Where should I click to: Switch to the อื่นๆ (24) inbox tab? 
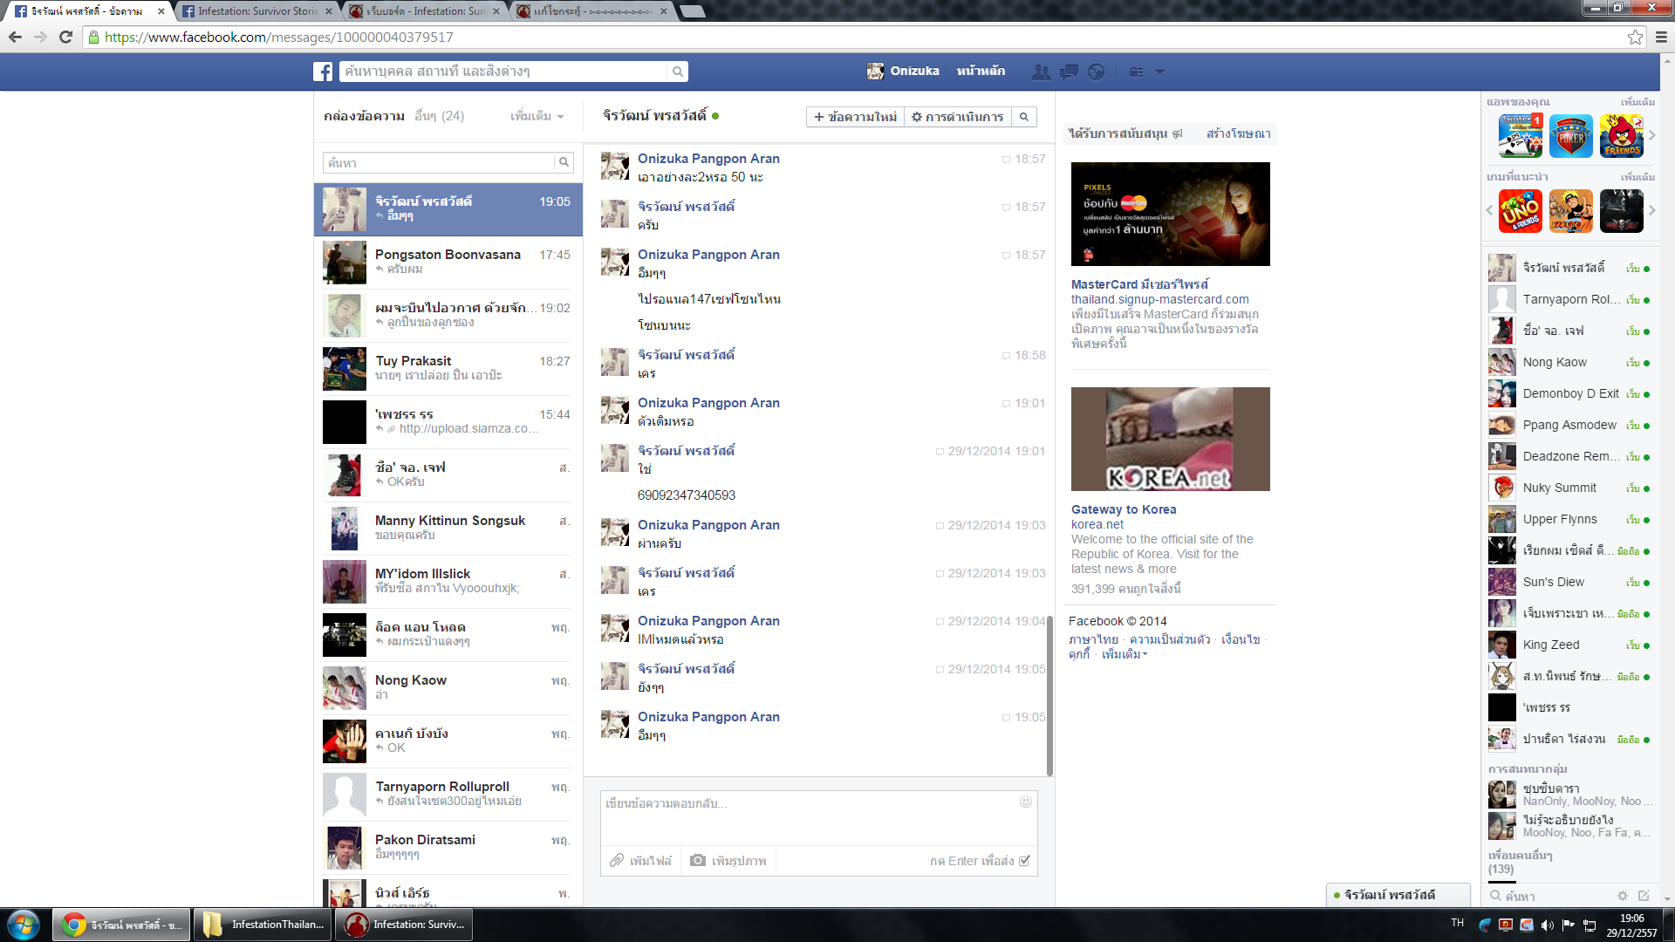point(439,116)
